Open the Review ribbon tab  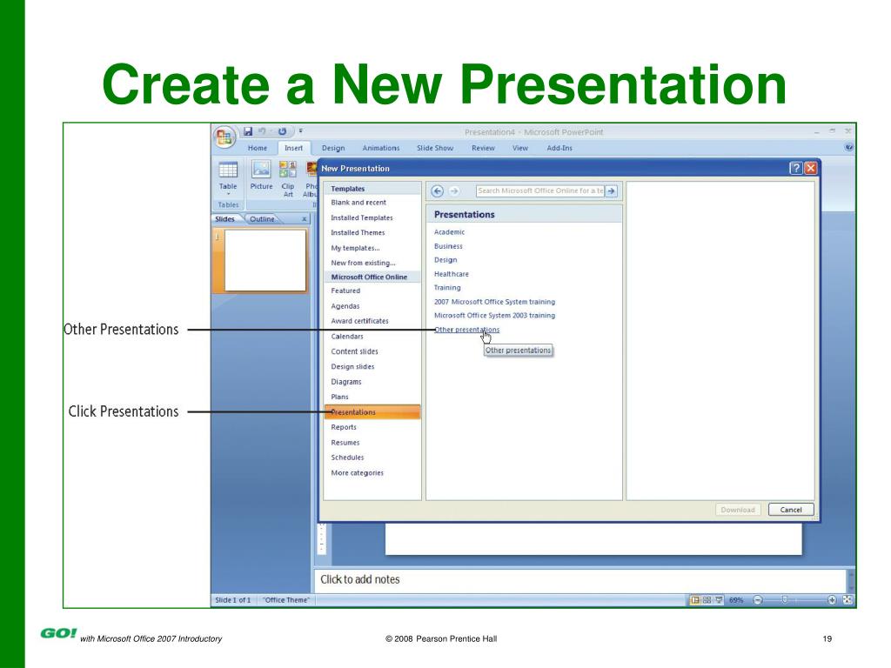(483, 148)
